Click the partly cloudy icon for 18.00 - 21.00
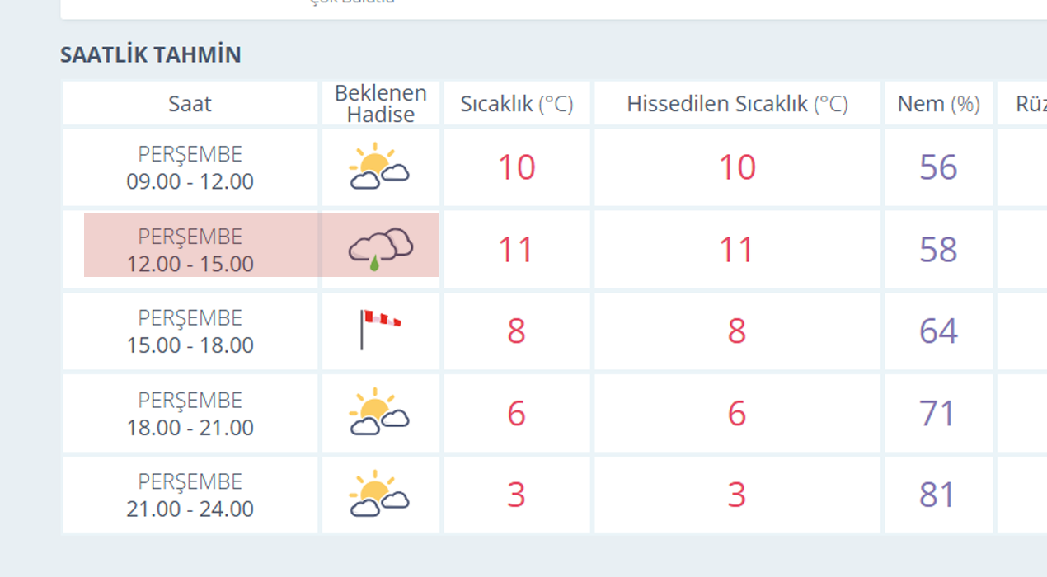 click(x=379, y=412)
